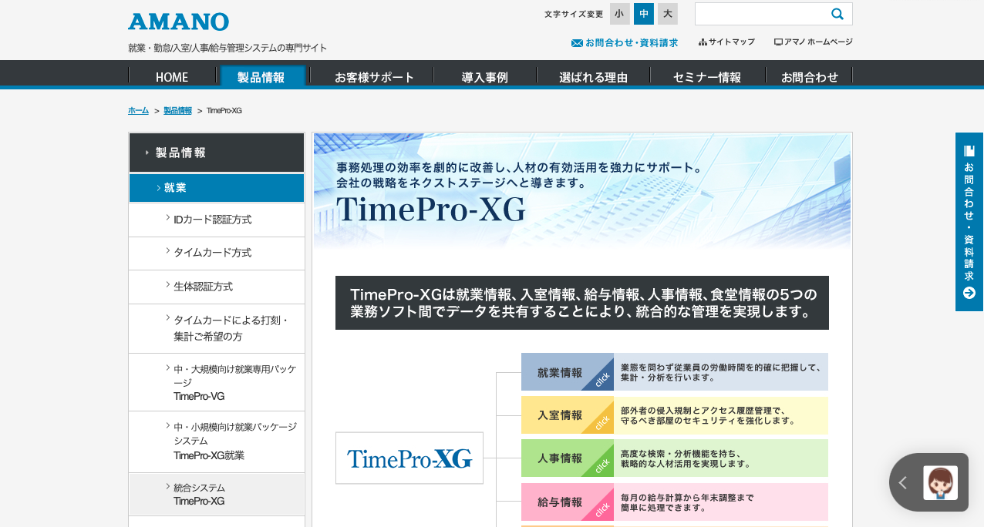The height and width of the screenshot is (527, 984).
Task: Click the search magnifier icon
Action: coord(837,14)
